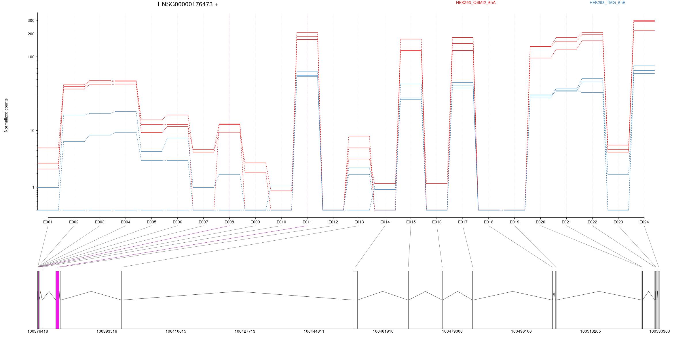Click genomic coordinate 100461910
Screen dimensions: 691x345
383,331
